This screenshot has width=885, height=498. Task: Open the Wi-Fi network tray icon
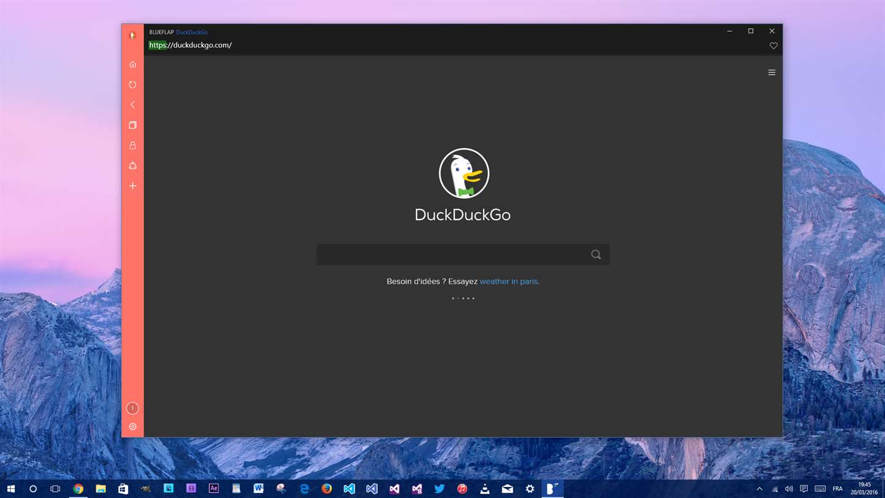click(x=775, y=489)
